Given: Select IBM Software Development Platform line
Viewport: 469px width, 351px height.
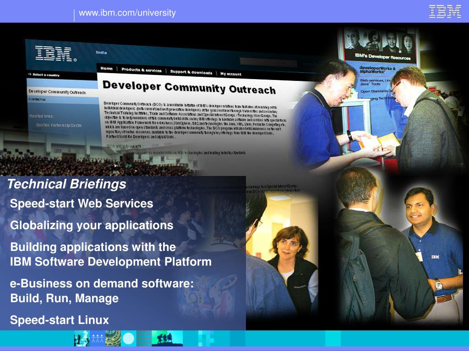Looking at the screenshot, I should tap(111, 262).
